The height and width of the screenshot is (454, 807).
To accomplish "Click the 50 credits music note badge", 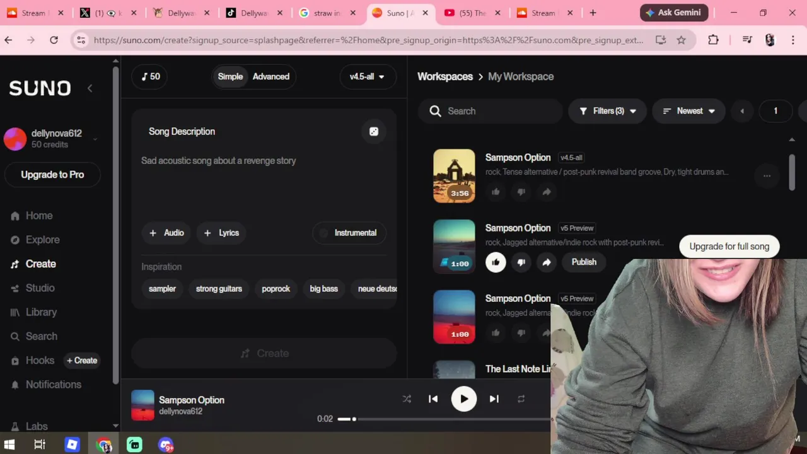I will 150,76.
